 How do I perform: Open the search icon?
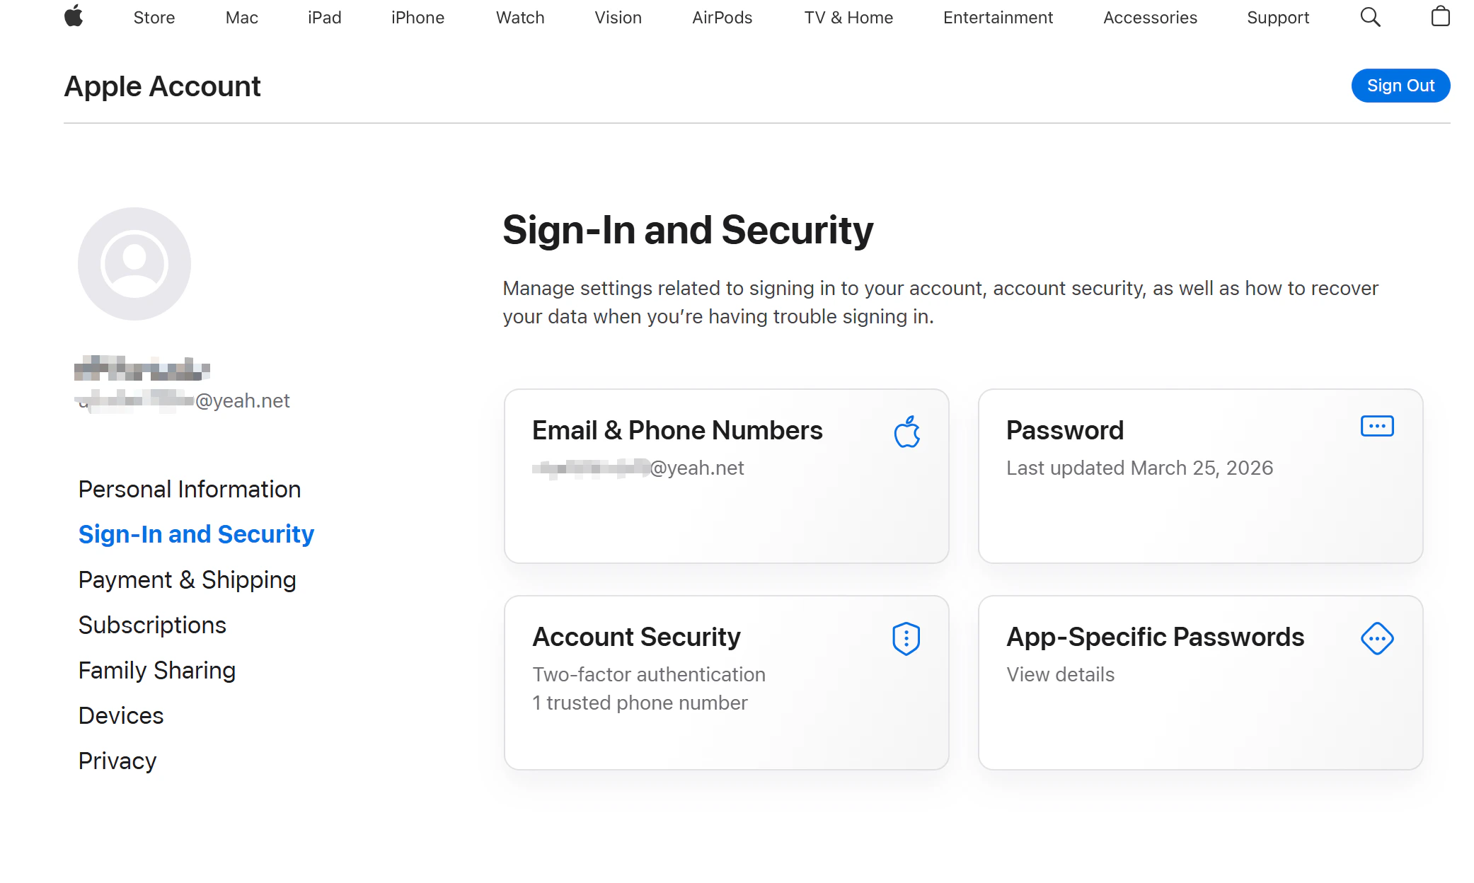click(1371, 17)
